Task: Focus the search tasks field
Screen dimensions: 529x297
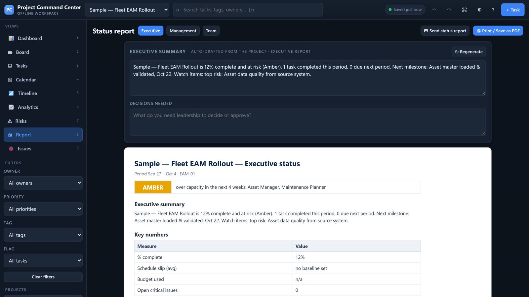Action: (248, 10)
